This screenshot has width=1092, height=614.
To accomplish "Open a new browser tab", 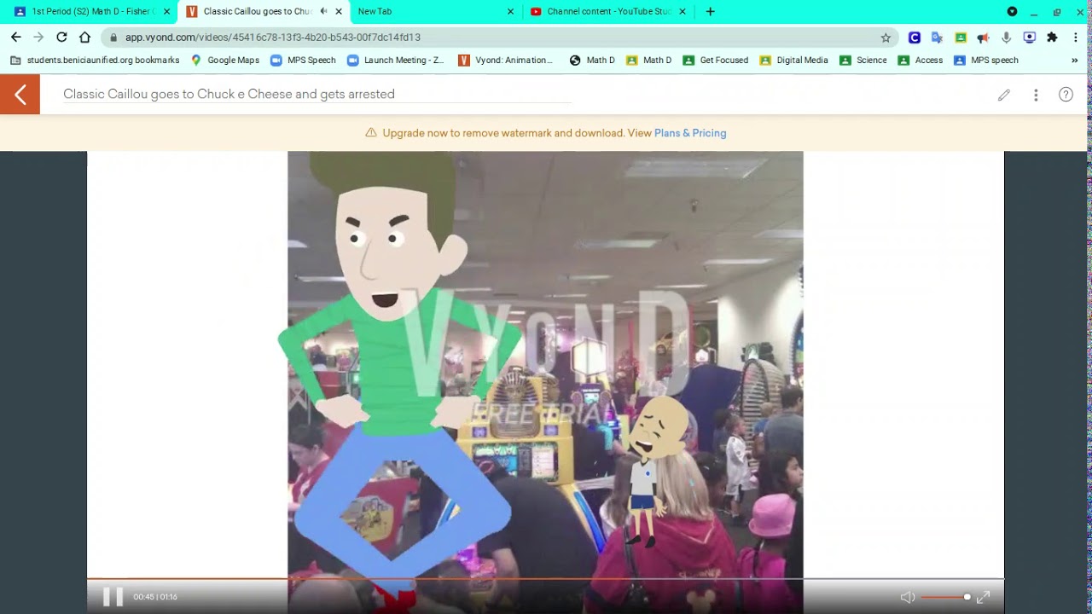I will click(x=710, y=12).
